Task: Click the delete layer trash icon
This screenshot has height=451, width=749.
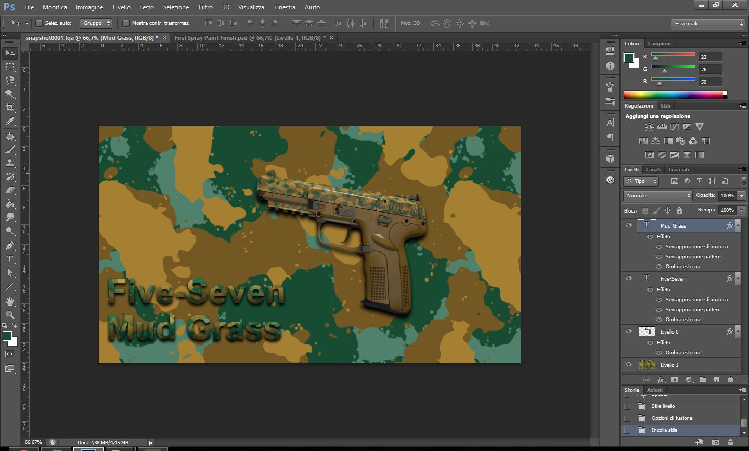Action: 730,380
